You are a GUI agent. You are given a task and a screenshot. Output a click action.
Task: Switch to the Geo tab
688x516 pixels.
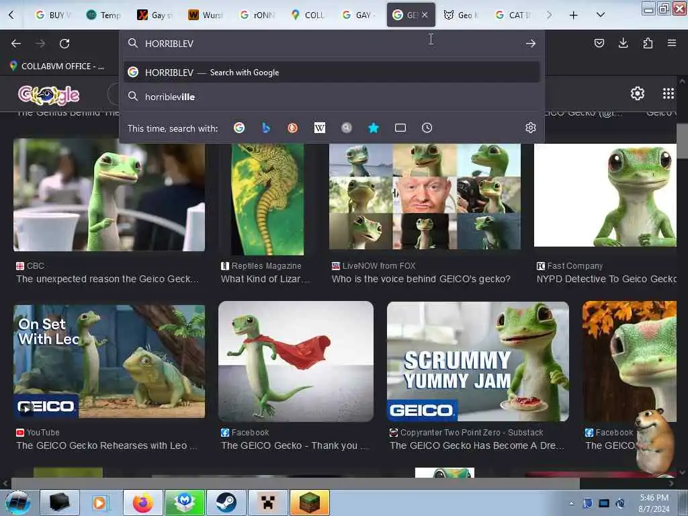click(462, 15)
